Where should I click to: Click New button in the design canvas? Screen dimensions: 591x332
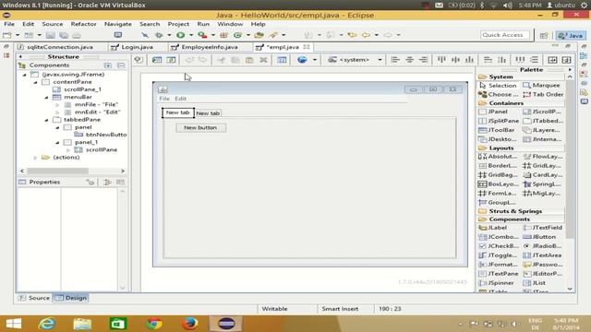(200, 127)
